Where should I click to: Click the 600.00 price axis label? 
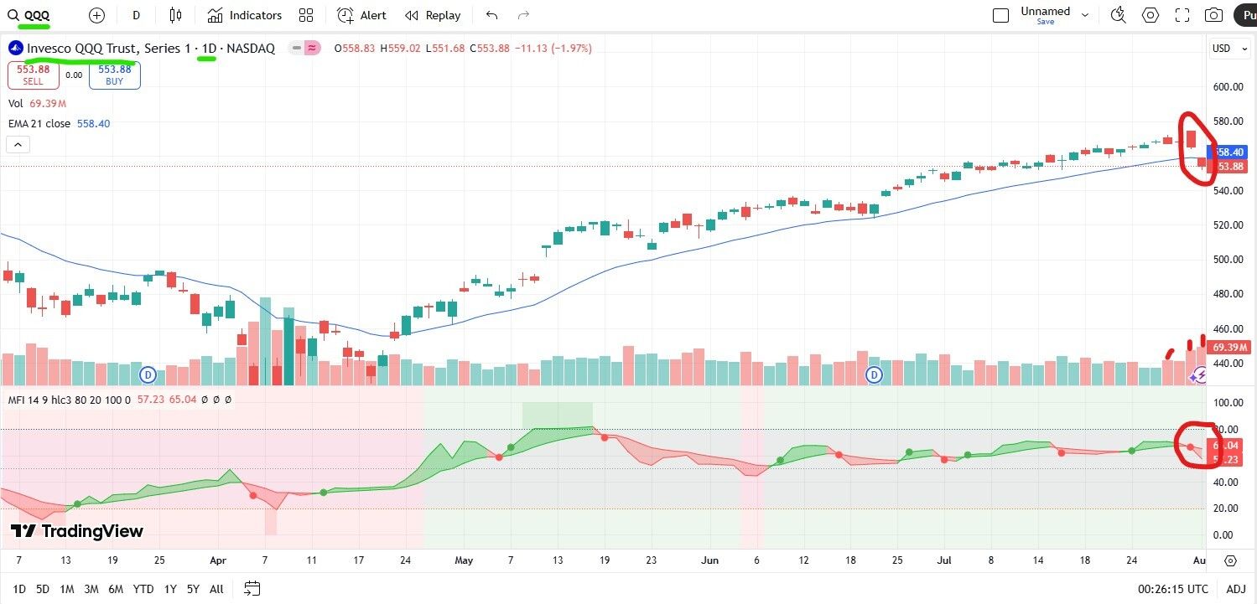[1228, 86]
